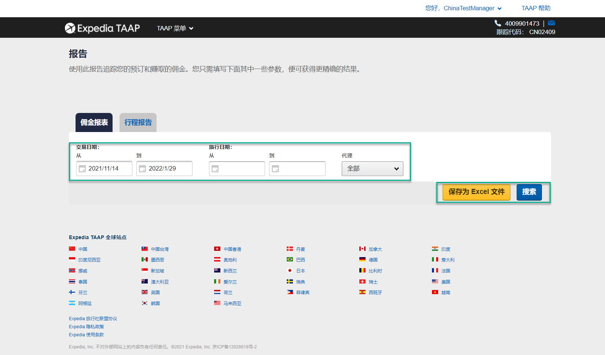Click the Taiwan flag icon
The image size is (605, 355).
pyautogui.click(x=145, y=249)
